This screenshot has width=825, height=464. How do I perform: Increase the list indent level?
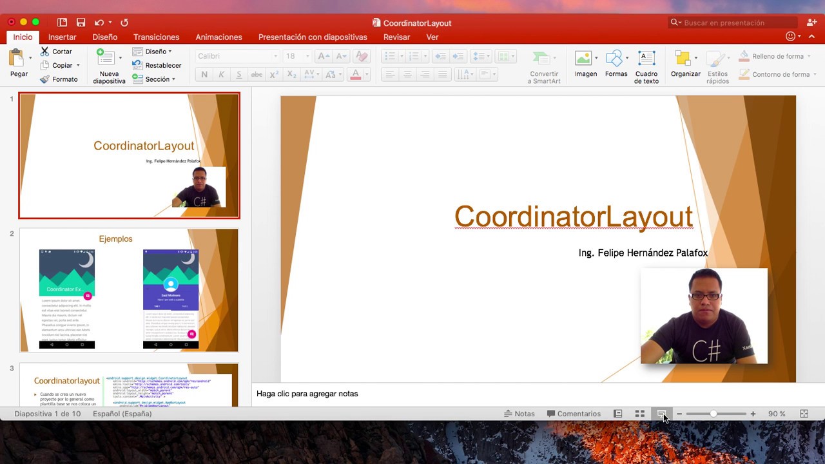pos(458,56)
